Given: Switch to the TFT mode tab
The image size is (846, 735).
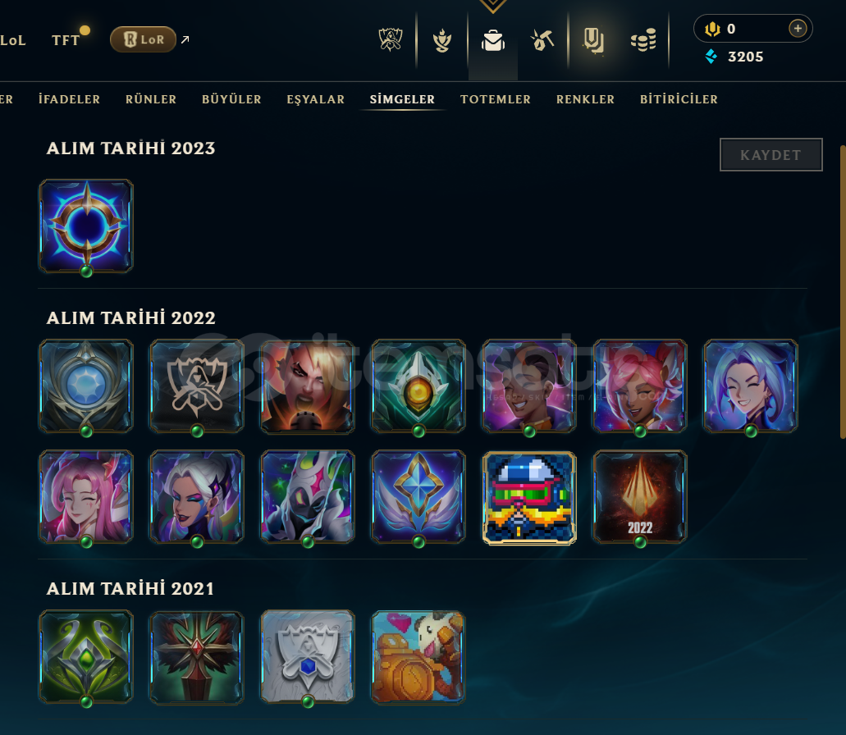Looking at the screenshot, I should [x=66, y=40].
